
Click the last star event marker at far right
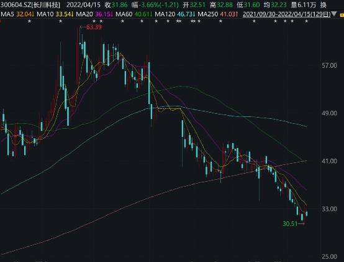(307, 21)
